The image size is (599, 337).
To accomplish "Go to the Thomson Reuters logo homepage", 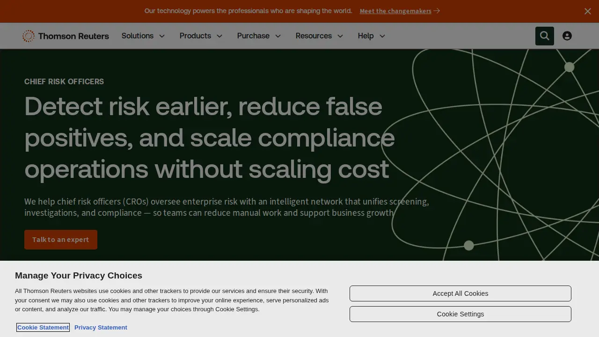I will [x=66, y=36].
